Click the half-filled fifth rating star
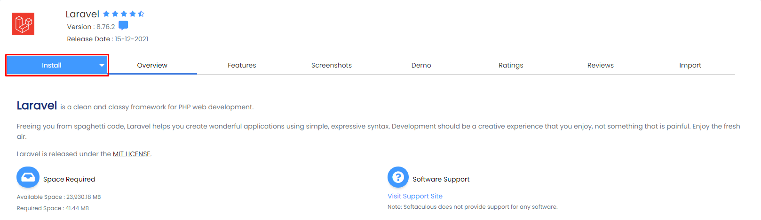 tap(141, 14)
